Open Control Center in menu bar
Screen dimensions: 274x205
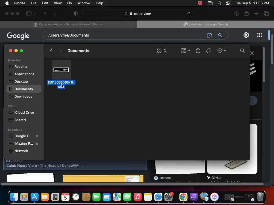click(x=228, y=3)
